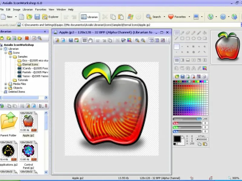Select the paint bucket fill tool

click(x=205, y=33)
